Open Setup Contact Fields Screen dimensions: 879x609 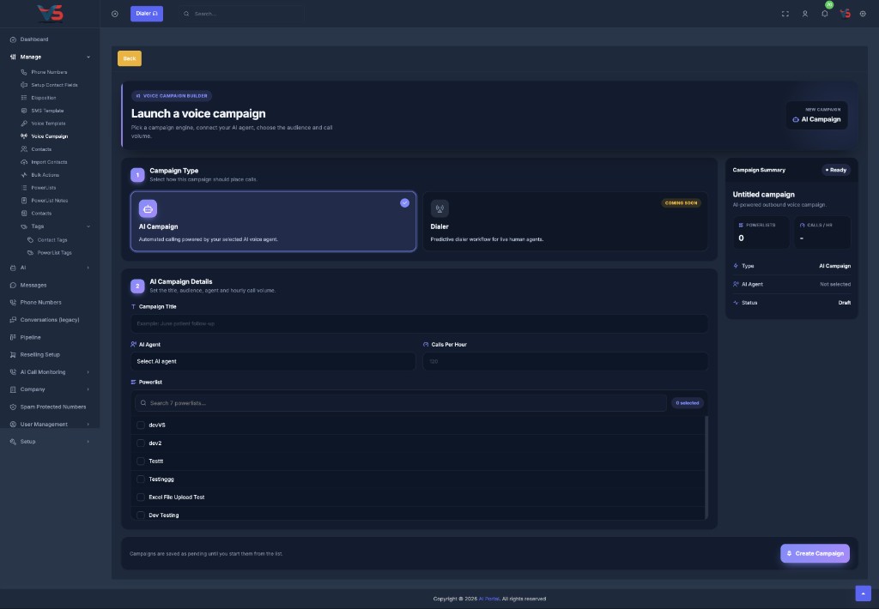click(x=54, y=85)
